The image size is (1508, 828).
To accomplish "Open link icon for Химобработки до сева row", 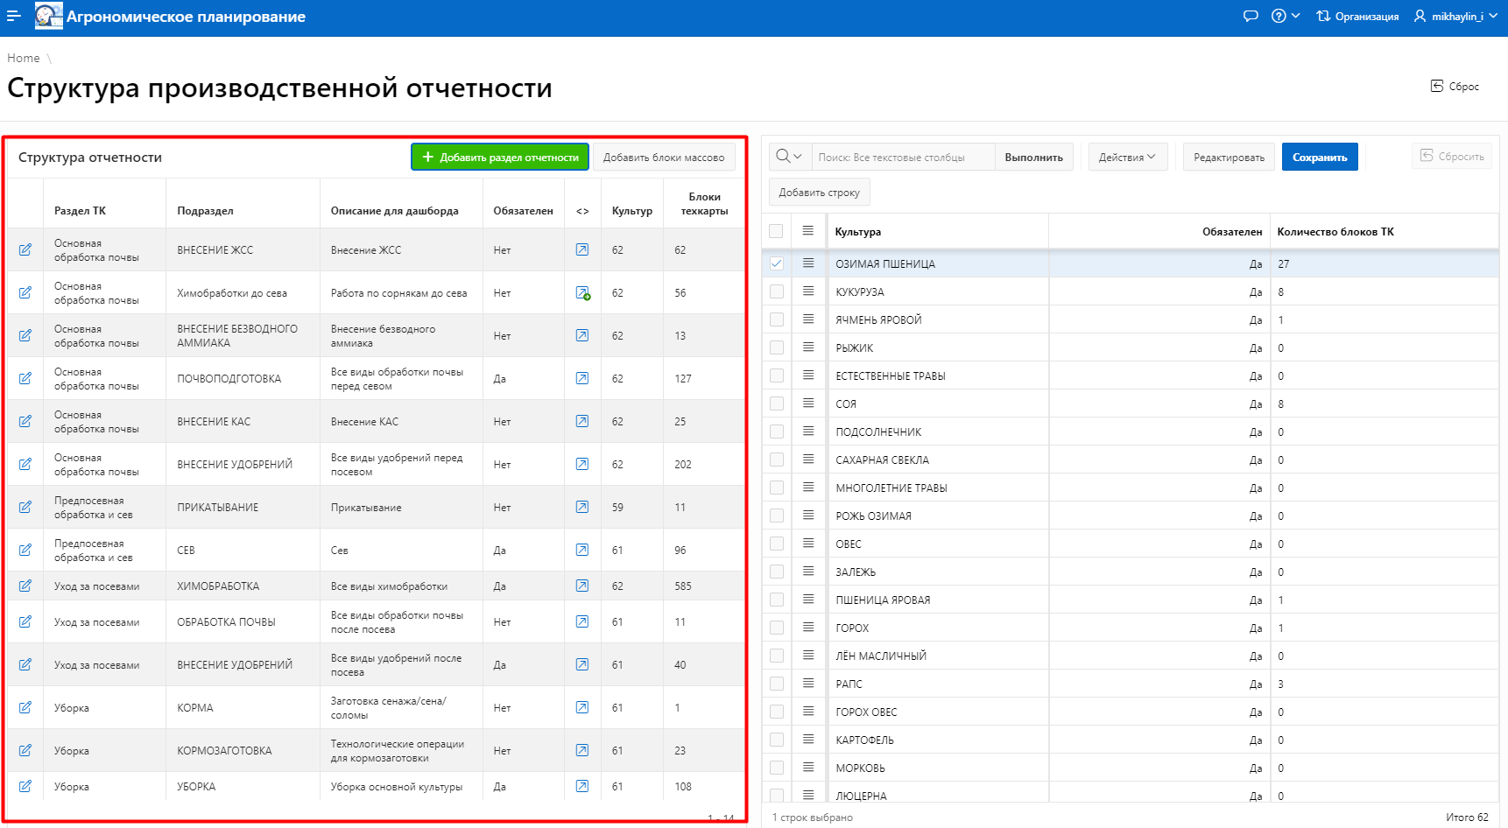I will coord(582,293).
